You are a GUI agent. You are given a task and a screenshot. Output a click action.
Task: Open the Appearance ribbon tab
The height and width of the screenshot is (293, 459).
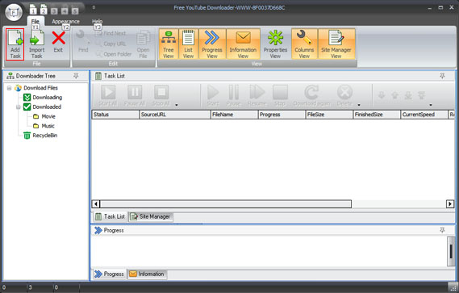point(65,21)
